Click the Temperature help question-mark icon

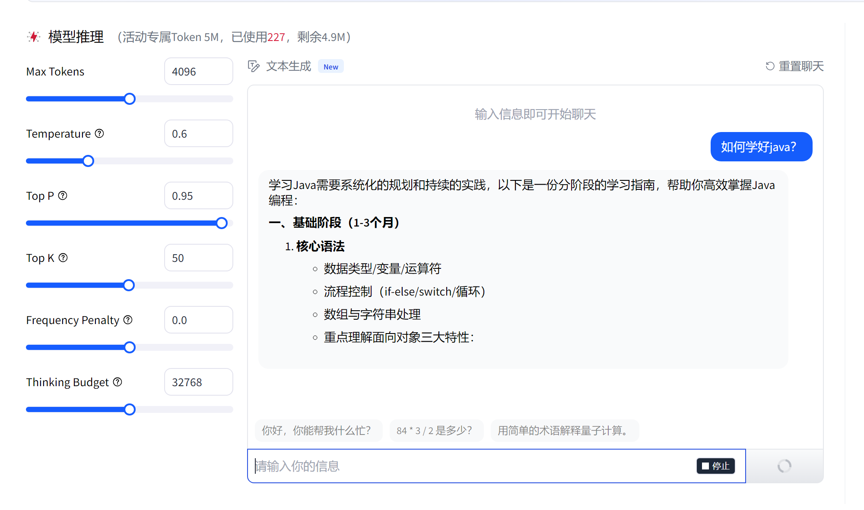[99, 133]
